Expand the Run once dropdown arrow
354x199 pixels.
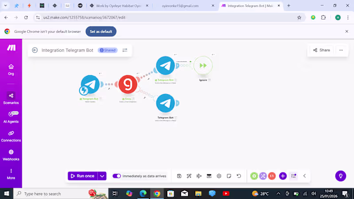(x=102, y=176)
